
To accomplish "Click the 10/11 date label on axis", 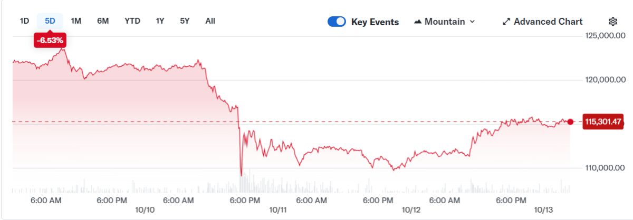I will pyautogui.click(x=277, y=209).
